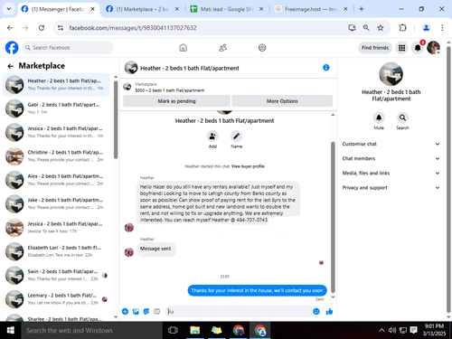Viewport: 452px width, 339px height.
Task: Choose a GIF icon
Action: pyautogui.click(x=157, y=311)
